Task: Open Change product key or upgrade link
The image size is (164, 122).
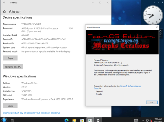Action: [x=31, y=113]
